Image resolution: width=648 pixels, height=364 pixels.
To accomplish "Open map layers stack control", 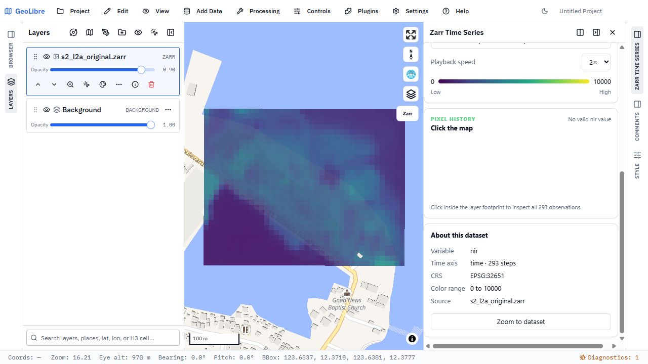I will [411, 94].
